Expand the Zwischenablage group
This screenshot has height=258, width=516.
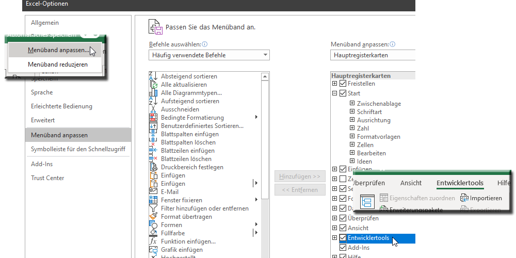352,103
